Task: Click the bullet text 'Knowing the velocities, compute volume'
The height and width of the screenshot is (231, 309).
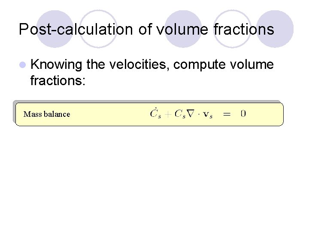Action: coord(152,65)
